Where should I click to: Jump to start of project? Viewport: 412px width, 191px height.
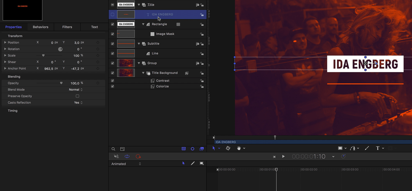coord(274,157)
